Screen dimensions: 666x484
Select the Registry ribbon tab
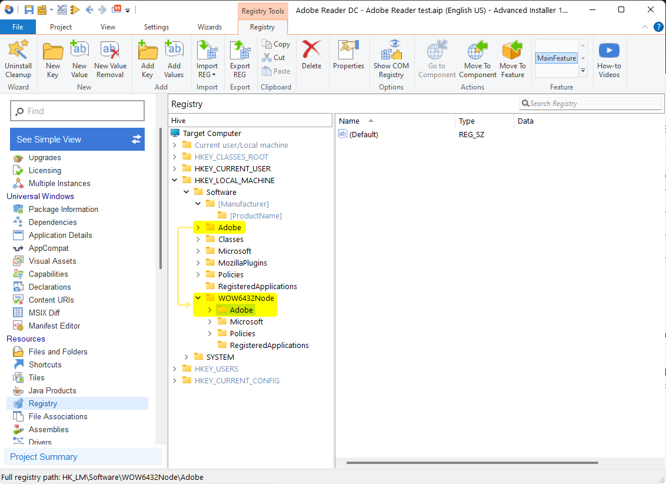pos(262,26)
